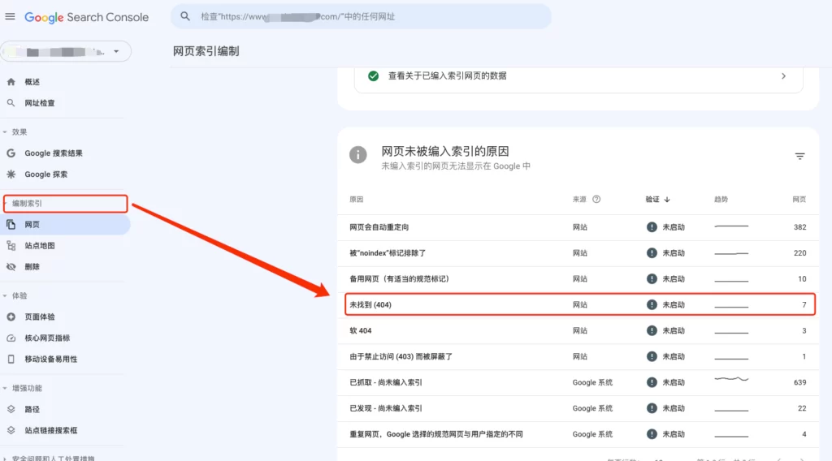This screenshot has width=832, height=461.
Task: Click the green checkmark icon on indexed data card
Action: (374, 75)
